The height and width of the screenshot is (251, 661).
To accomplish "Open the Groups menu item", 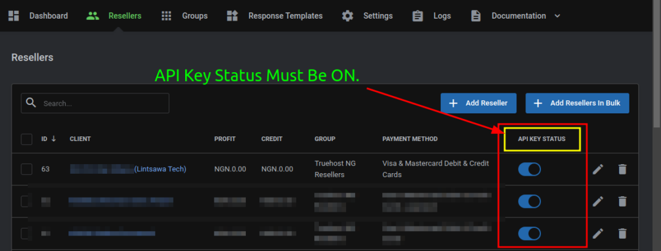I will [195, 16].
